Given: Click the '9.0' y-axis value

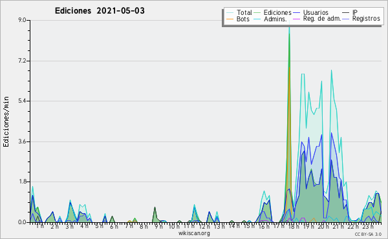Looking at the screenshot, I should pos(22,20).
